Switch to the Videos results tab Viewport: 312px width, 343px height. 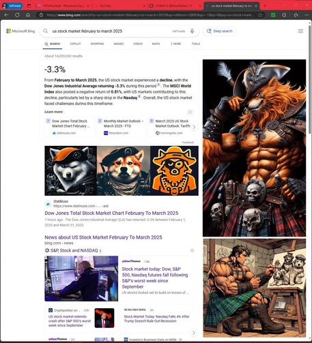point(138,44)
